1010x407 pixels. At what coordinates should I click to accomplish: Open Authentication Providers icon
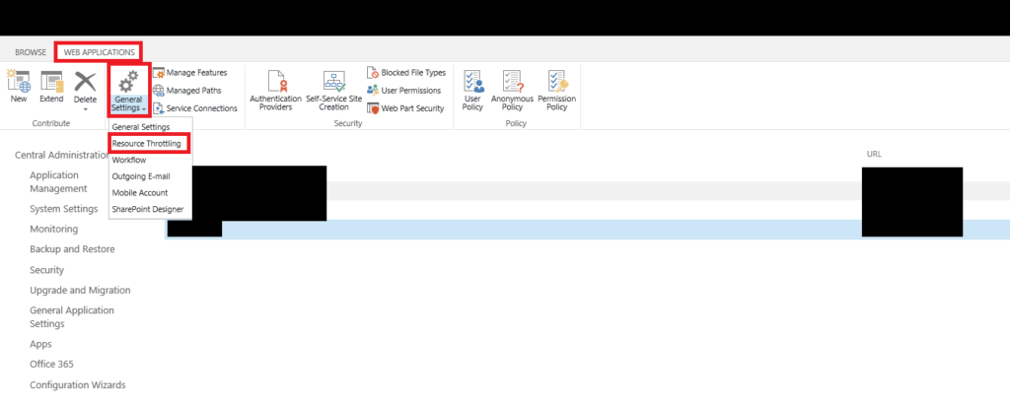pos(277,81)
